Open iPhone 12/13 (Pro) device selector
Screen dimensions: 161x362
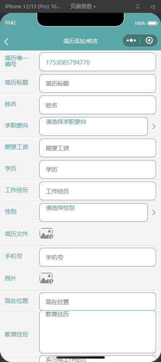33,7
